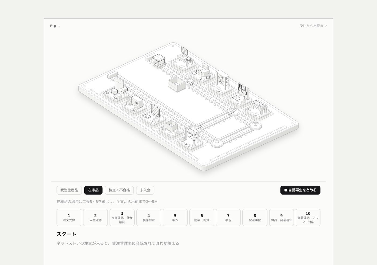Open step 4 製作指示

(149, 217)
